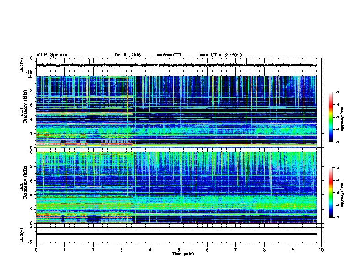Click the 4 kHz tick label on ch.1 axis
The height and width of the screenshot is (280, 362).
click(32, 119)
